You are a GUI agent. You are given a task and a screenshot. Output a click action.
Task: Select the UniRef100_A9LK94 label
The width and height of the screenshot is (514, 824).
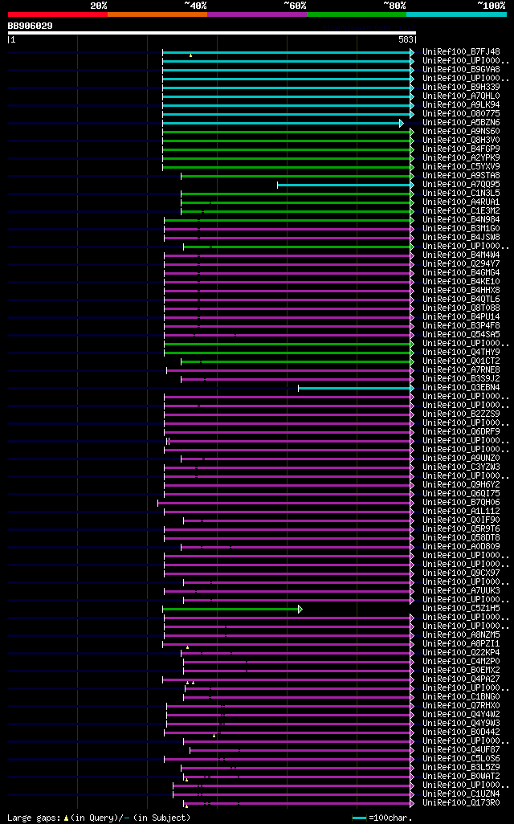click(462, 105)
